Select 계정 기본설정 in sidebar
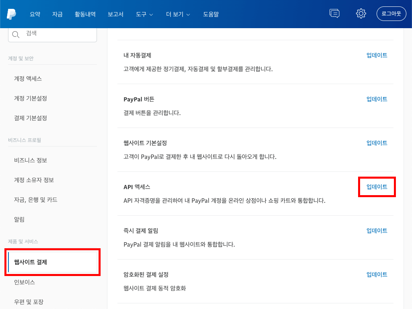Viewport: 412px width, 309px height. click(x=31, y=98)
